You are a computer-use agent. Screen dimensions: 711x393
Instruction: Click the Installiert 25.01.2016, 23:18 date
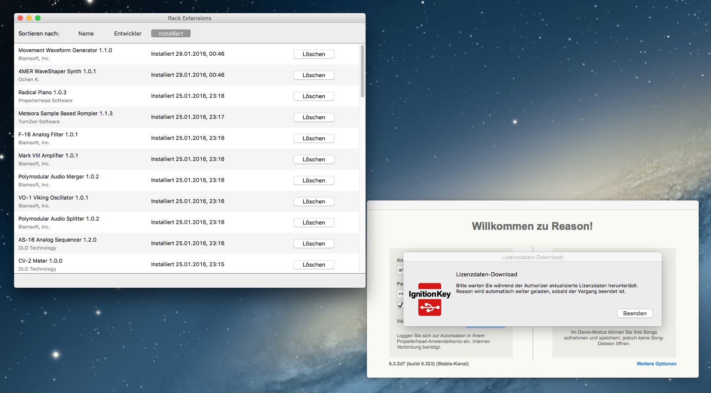click(x=188, y=96)
